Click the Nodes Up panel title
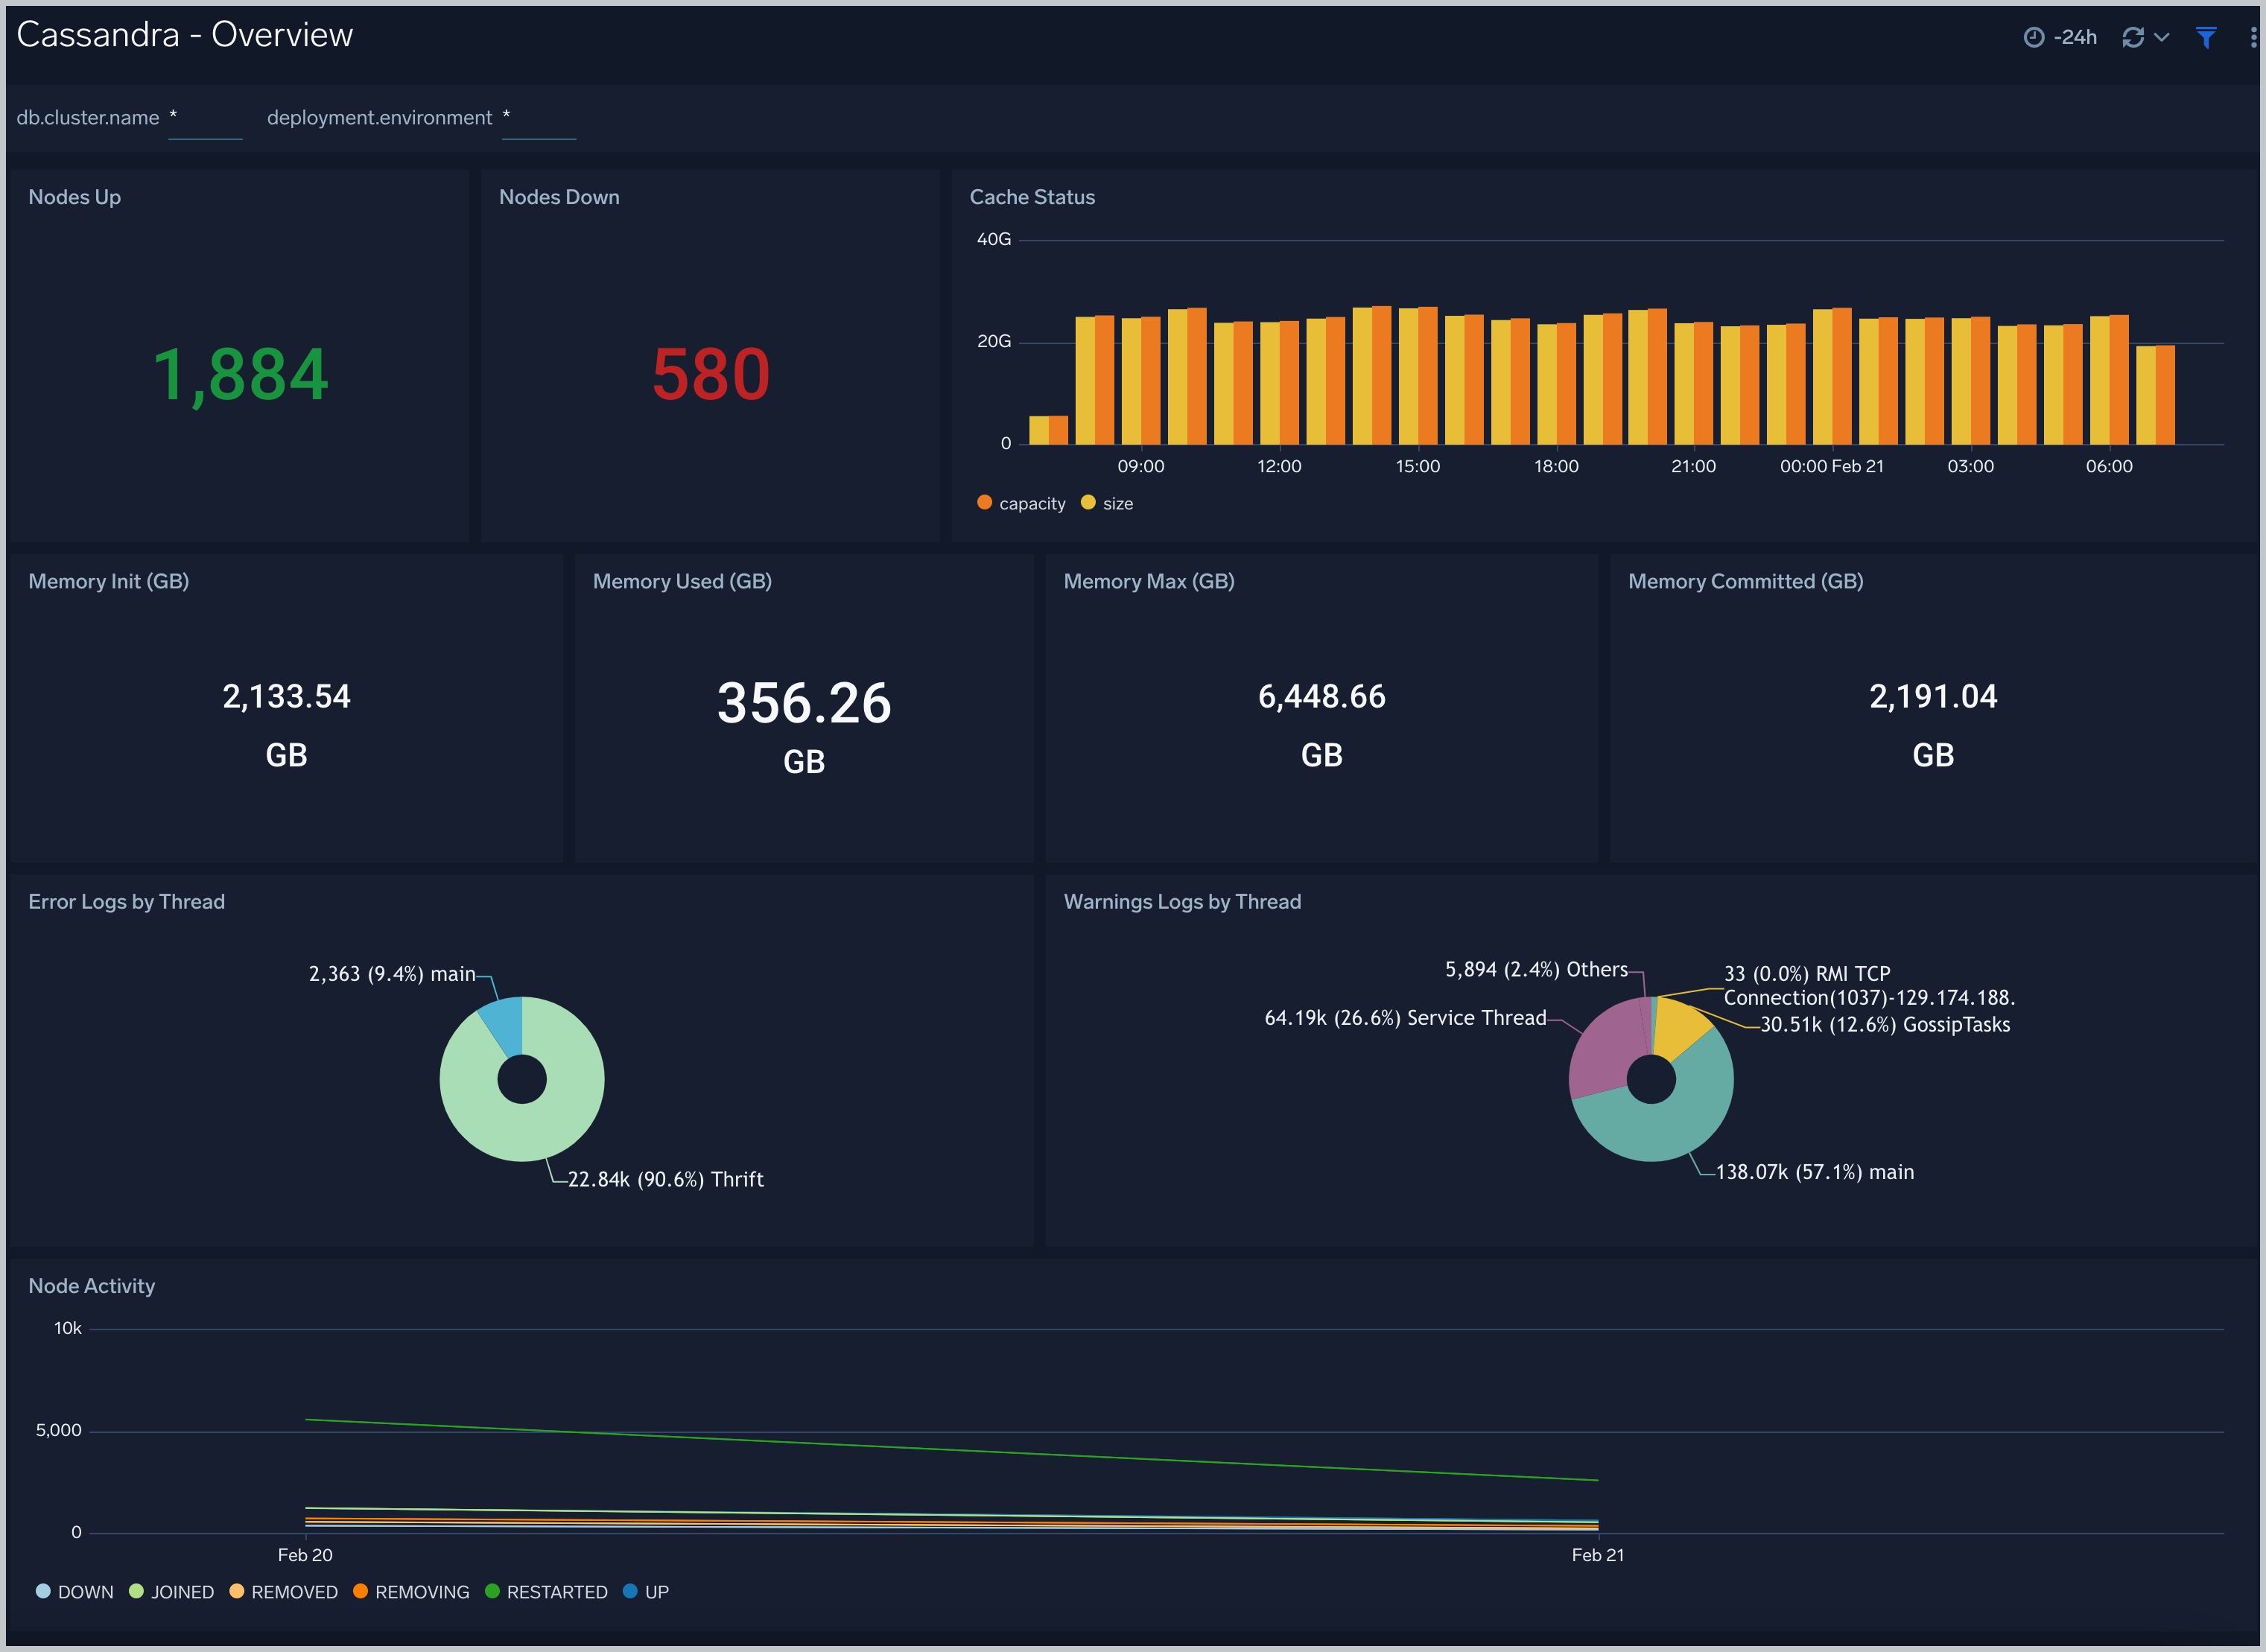 pos(75,197)
